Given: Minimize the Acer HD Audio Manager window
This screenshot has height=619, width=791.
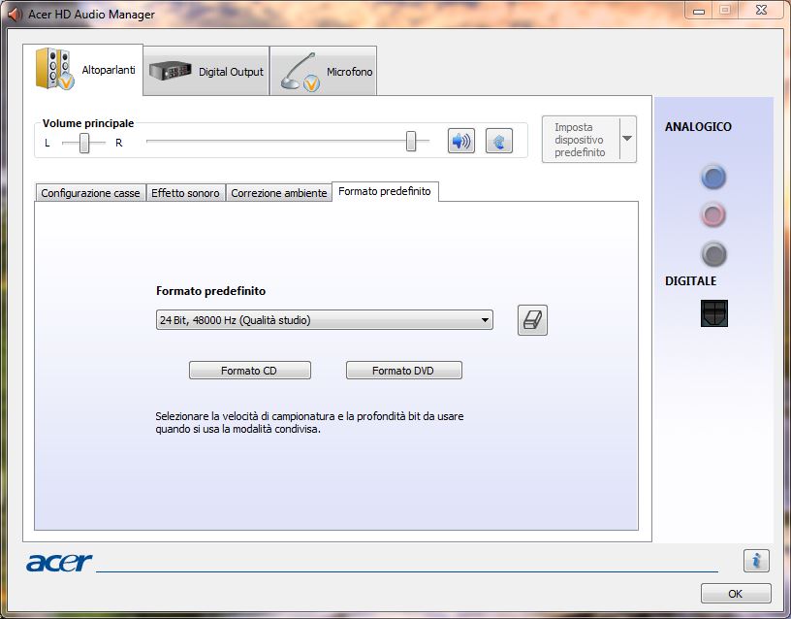Looking at the screenshot, I should click(699, 11).
